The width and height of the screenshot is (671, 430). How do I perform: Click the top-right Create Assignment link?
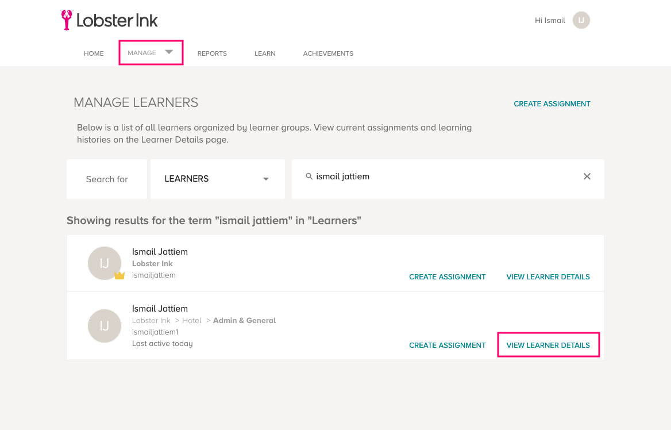[552, 103]
